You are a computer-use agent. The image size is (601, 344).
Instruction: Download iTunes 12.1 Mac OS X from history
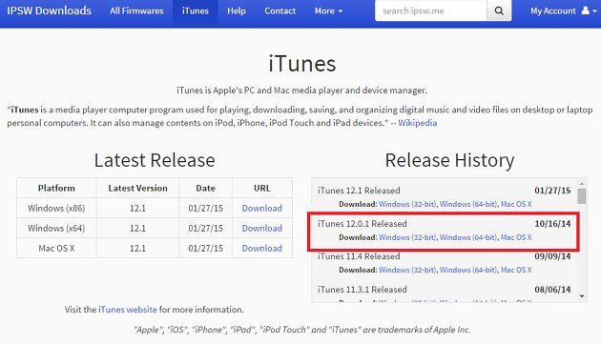point(516,204)
